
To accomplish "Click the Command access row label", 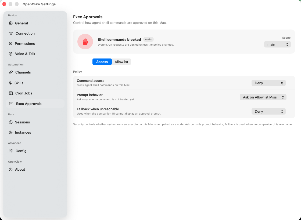I will tap(91, 81).
